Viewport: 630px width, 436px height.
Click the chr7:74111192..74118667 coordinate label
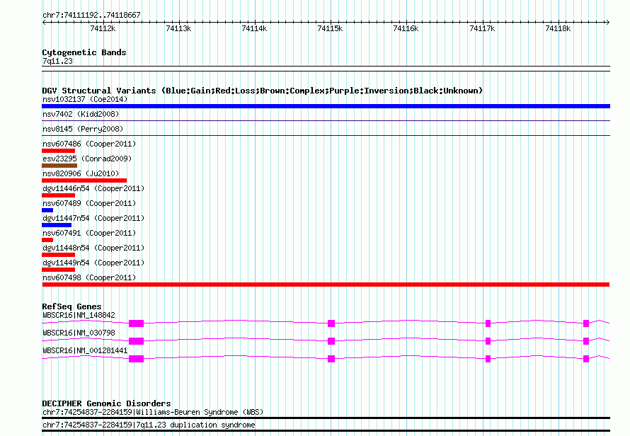(91, 16)
